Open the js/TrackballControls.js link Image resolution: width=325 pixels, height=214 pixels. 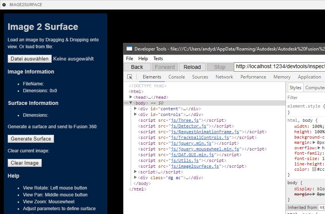(x=200, y=138)
